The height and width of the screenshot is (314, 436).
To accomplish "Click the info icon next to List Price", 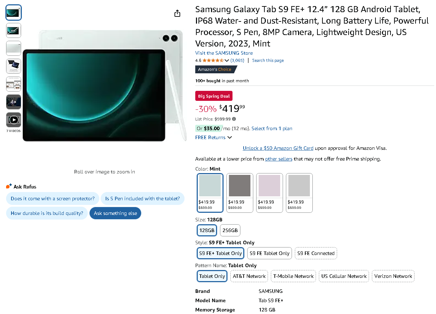I will [x=234, y=119].
